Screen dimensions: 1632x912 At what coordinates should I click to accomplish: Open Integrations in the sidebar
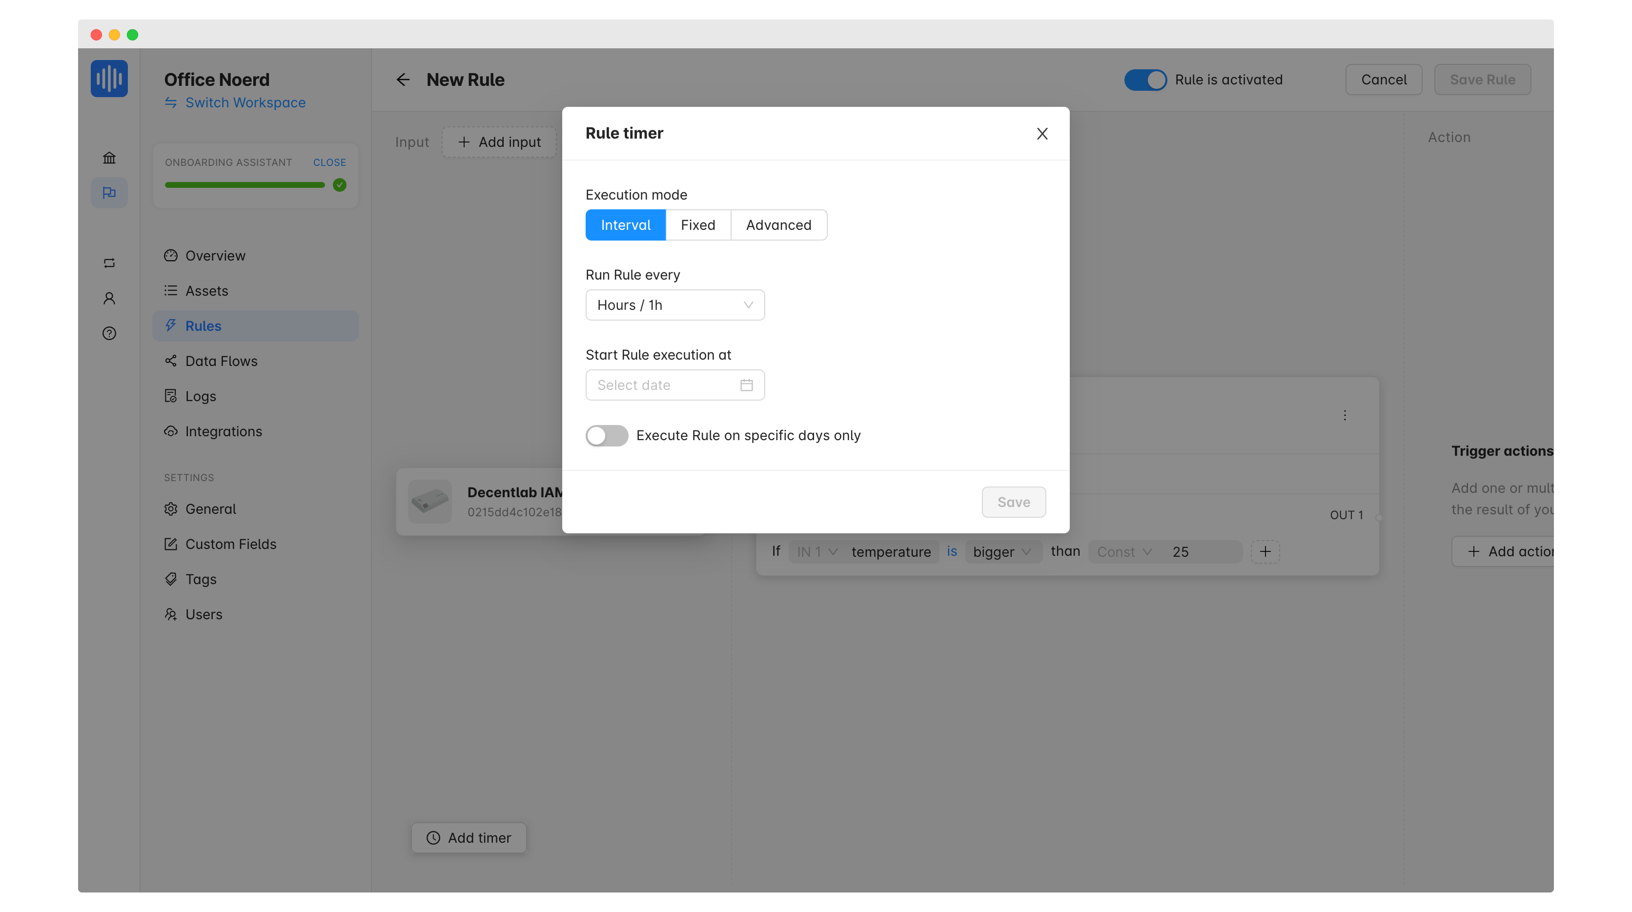tap(255, 431)
